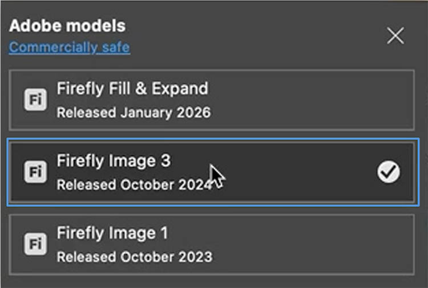428x288 pixels.
Task: Click the Released October 2023 text
Action: point(134,257)
